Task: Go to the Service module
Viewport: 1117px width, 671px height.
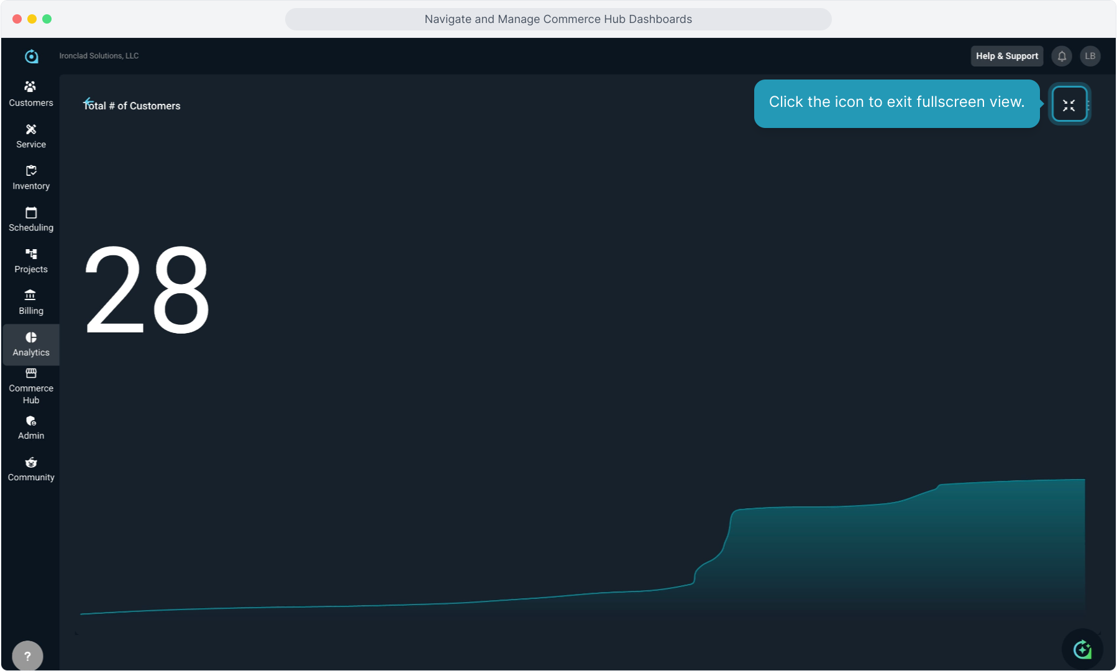Action: click(30, 135)
